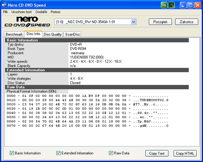Click the Write speeds value 2.4X-16X
The width and height of the screenshot is (203, 162).
96,61
